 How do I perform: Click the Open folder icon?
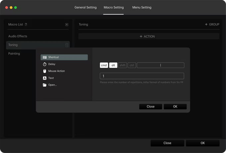[45, 85]
